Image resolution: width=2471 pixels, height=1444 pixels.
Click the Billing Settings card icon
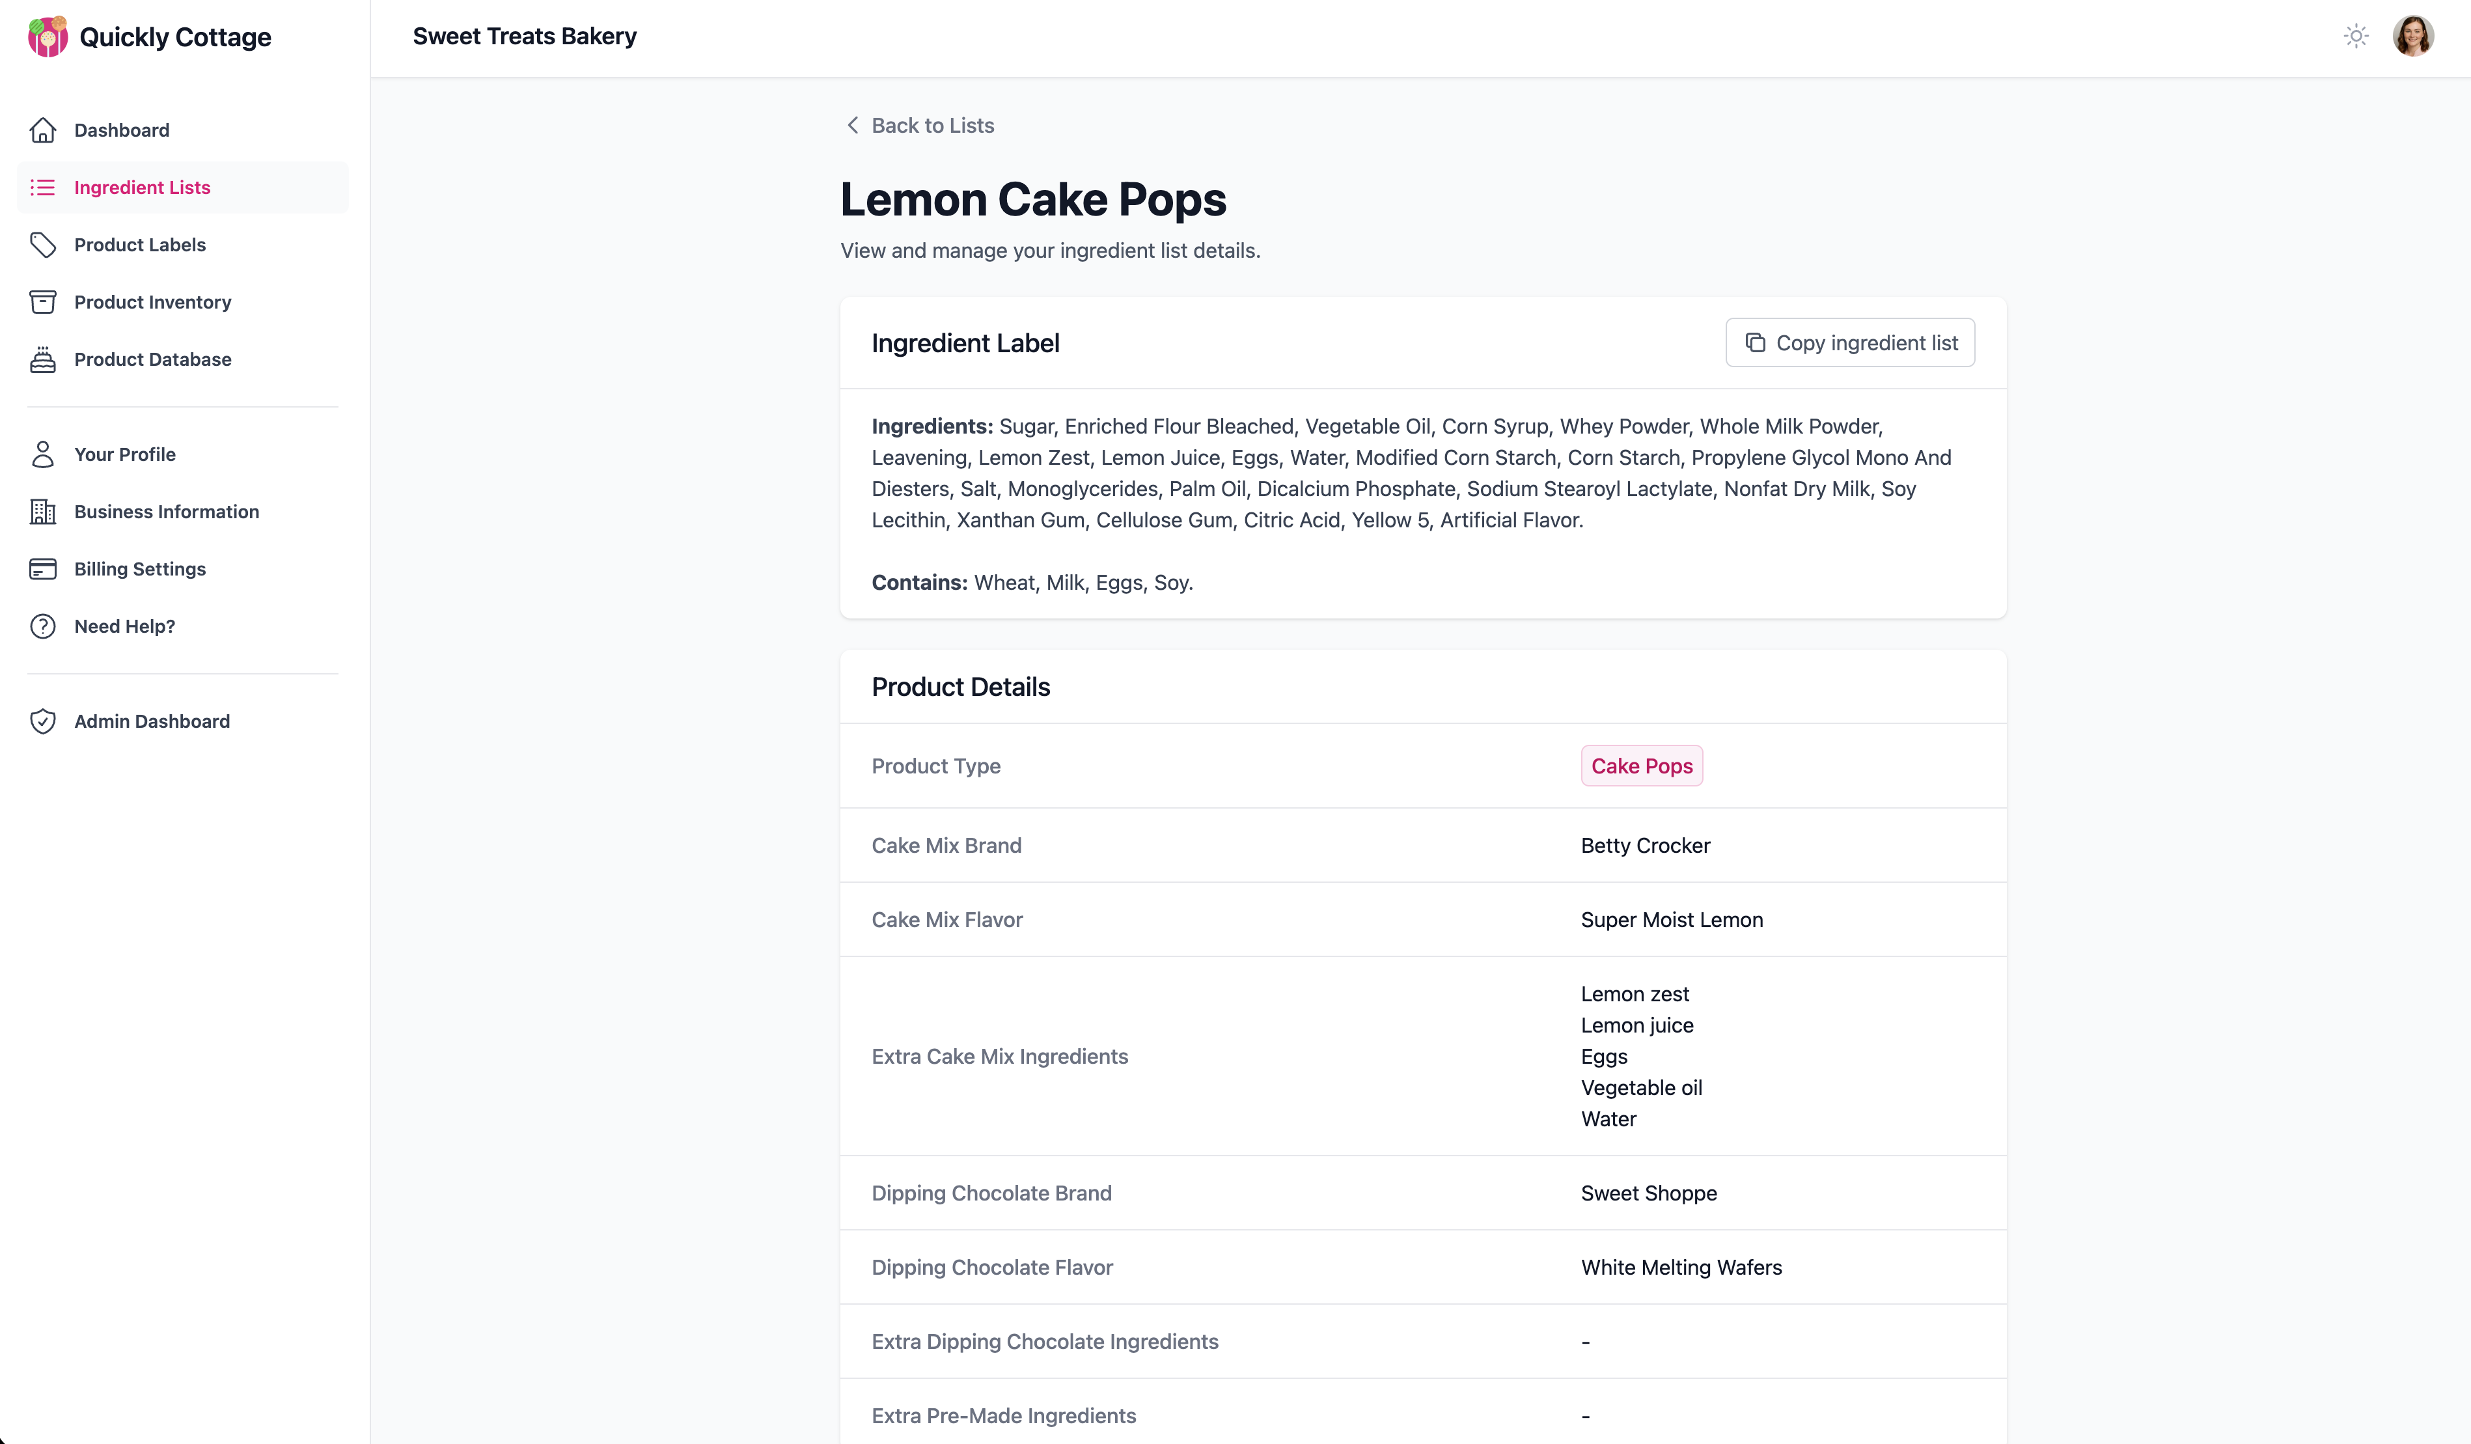(43, 569)
